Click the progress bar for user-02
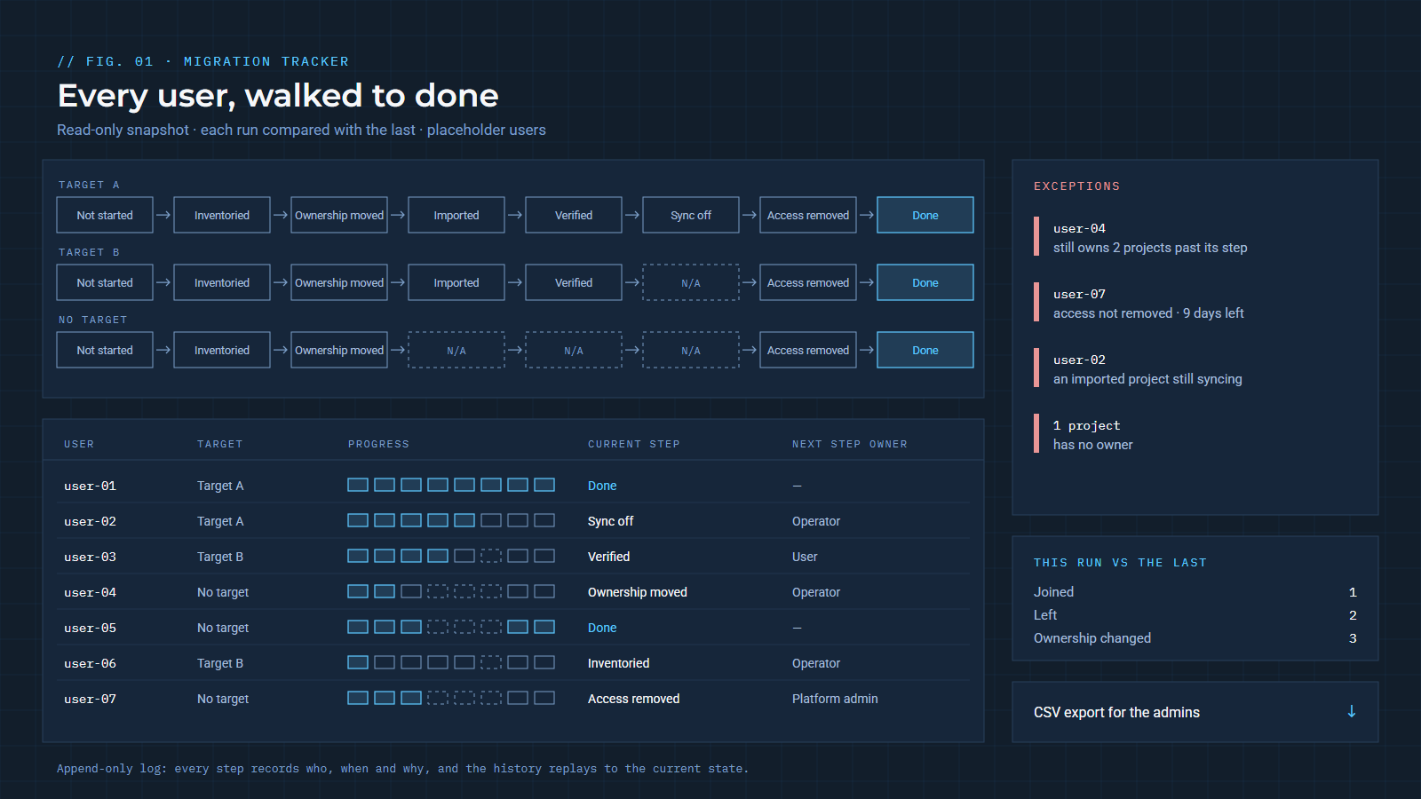The width and height of the screenshot is (1421, 799). click(451, 520)
